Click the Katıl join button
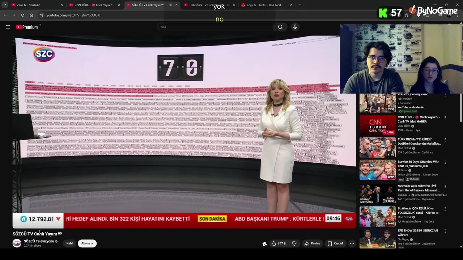 [x=69, y=243]
